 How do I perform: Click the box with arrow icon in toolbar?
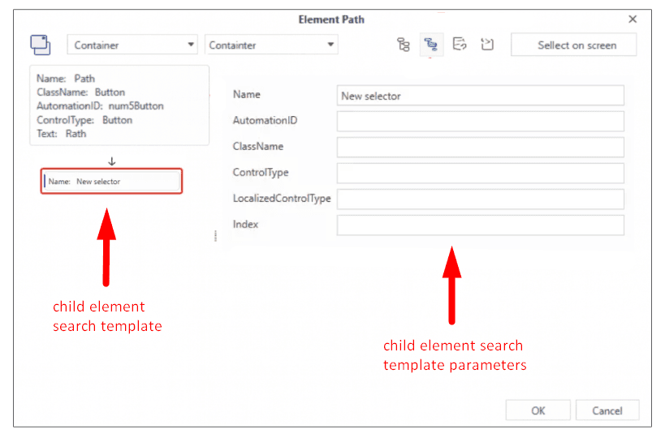point(487,45)
